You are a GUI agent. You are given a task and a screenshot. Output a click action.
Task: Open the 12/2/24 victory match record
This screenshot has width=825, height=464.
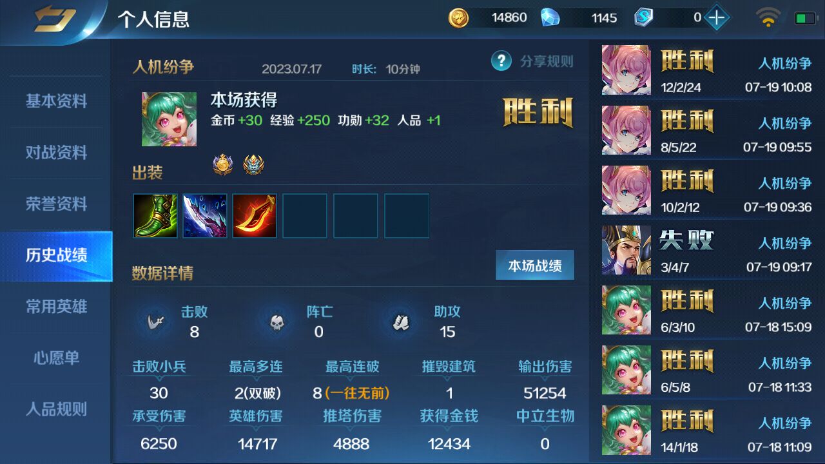[x=707, y=70]
